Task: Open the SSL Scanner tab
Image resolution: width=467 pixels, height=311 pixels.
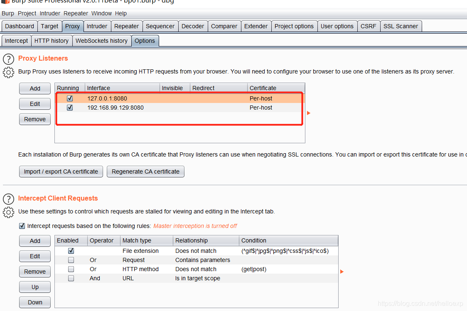Action: [401, 26]
